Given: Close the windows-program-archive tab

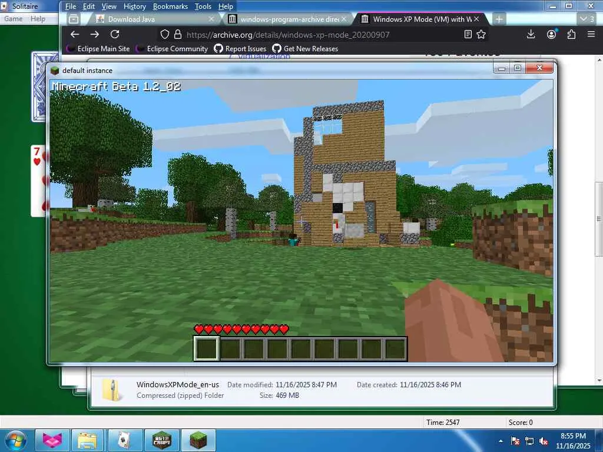Looking at the screenshot, I should (344, 19).
